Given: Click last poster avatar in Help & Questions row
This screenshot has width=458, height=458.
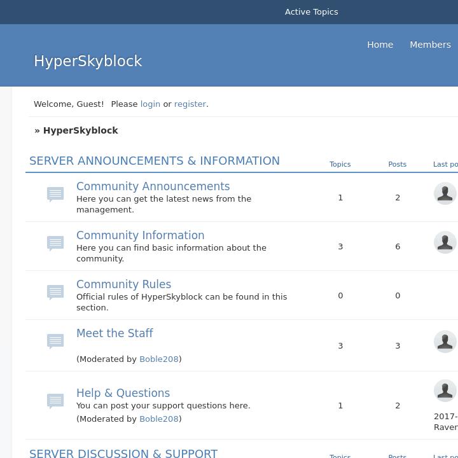Looking at the screenshot, I should point(445,391).
